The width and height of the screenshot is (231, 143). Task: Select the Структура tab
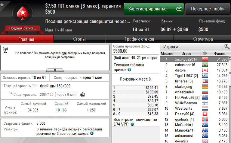203,39
